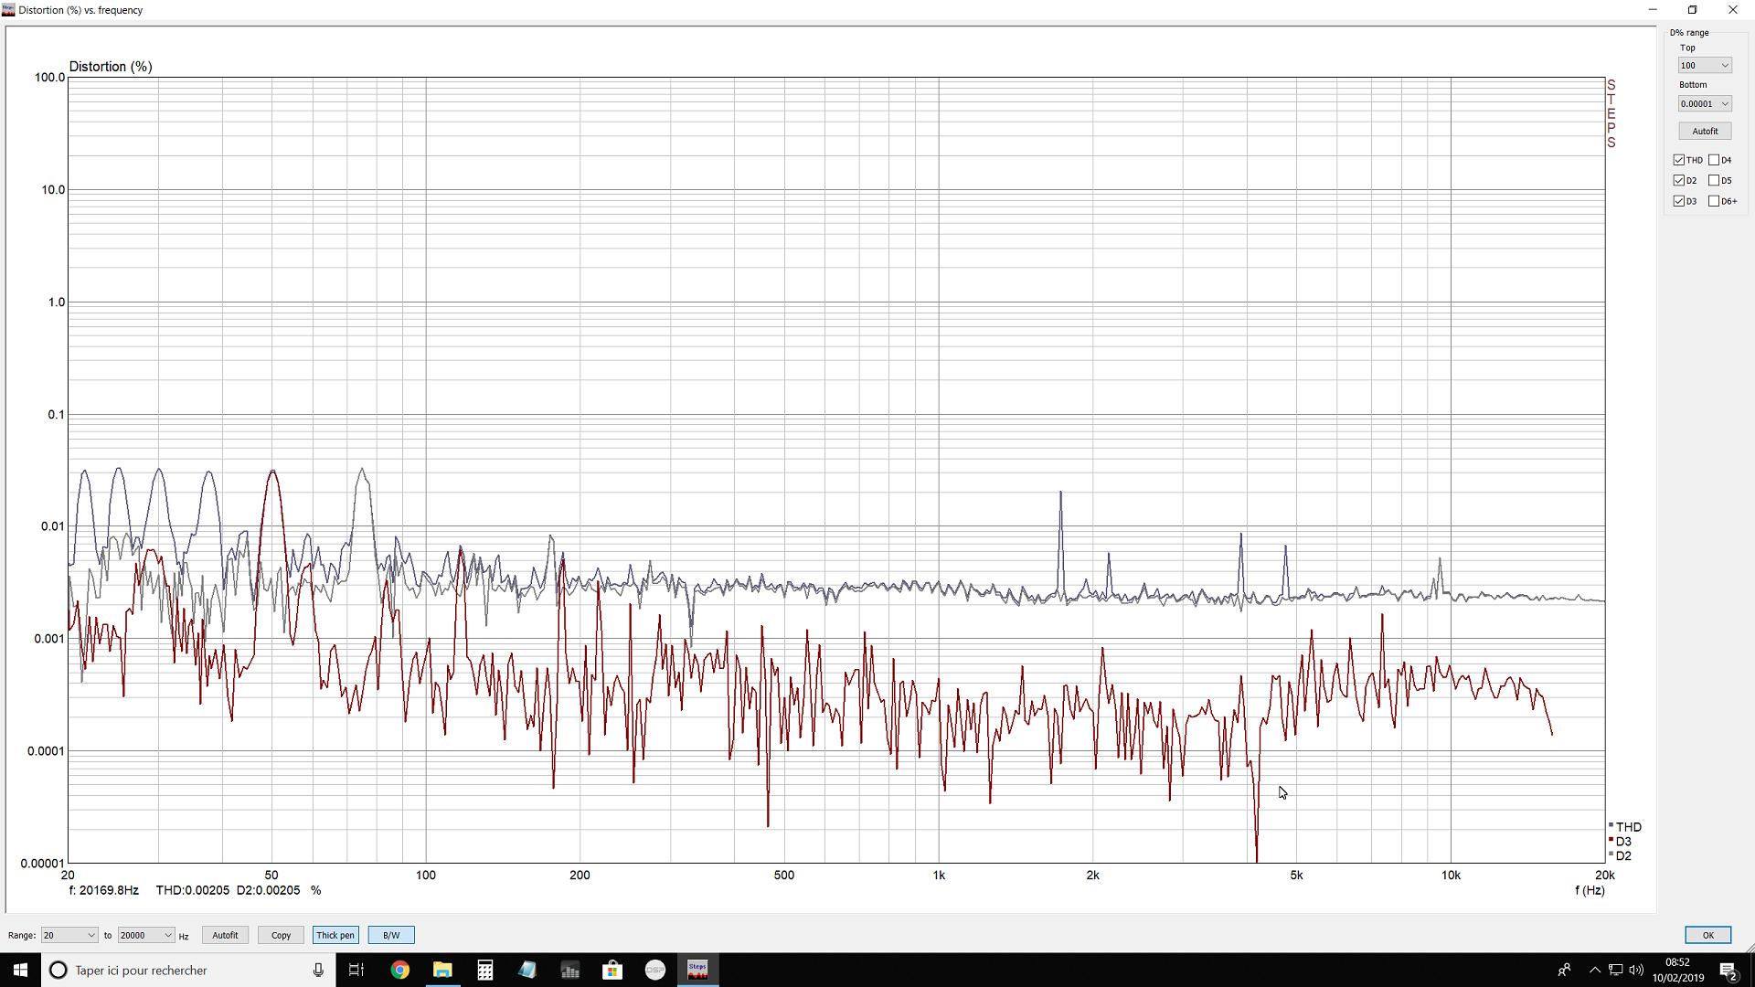This screenshot has width=1755, height=987.
Task: Open Task View from the taskbar
Action: [x=356, y=970]
